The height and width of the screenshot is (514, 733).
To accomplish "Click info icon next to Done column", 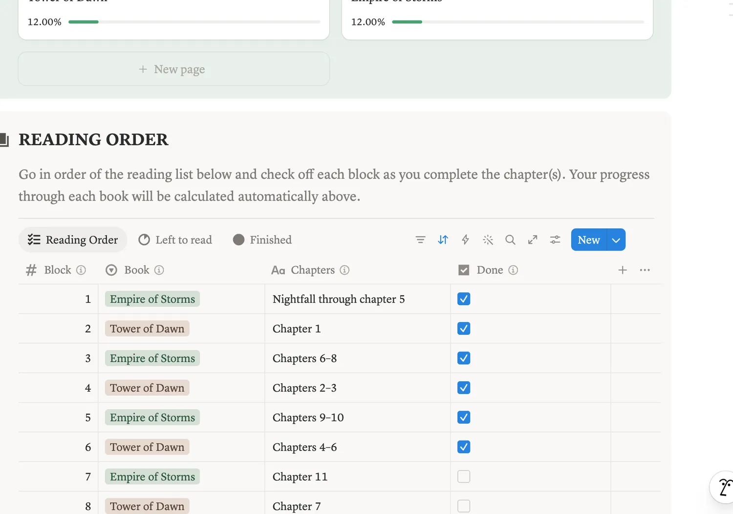I will 513,270.
